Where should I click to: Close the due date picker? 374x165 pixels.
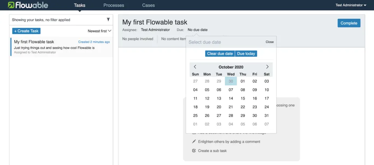point(270,42)
